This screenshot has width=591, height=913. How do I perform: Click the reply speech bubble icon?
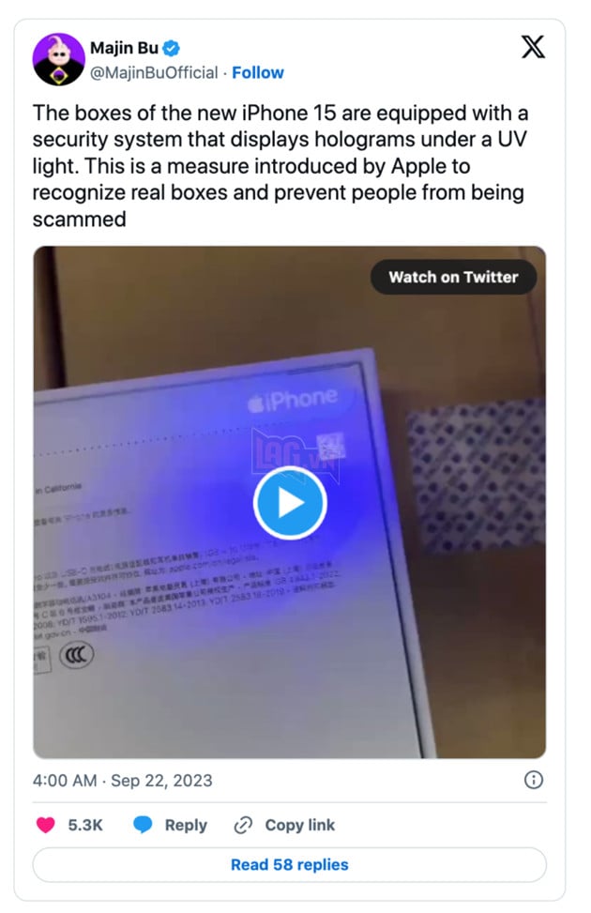click(143, 825)
